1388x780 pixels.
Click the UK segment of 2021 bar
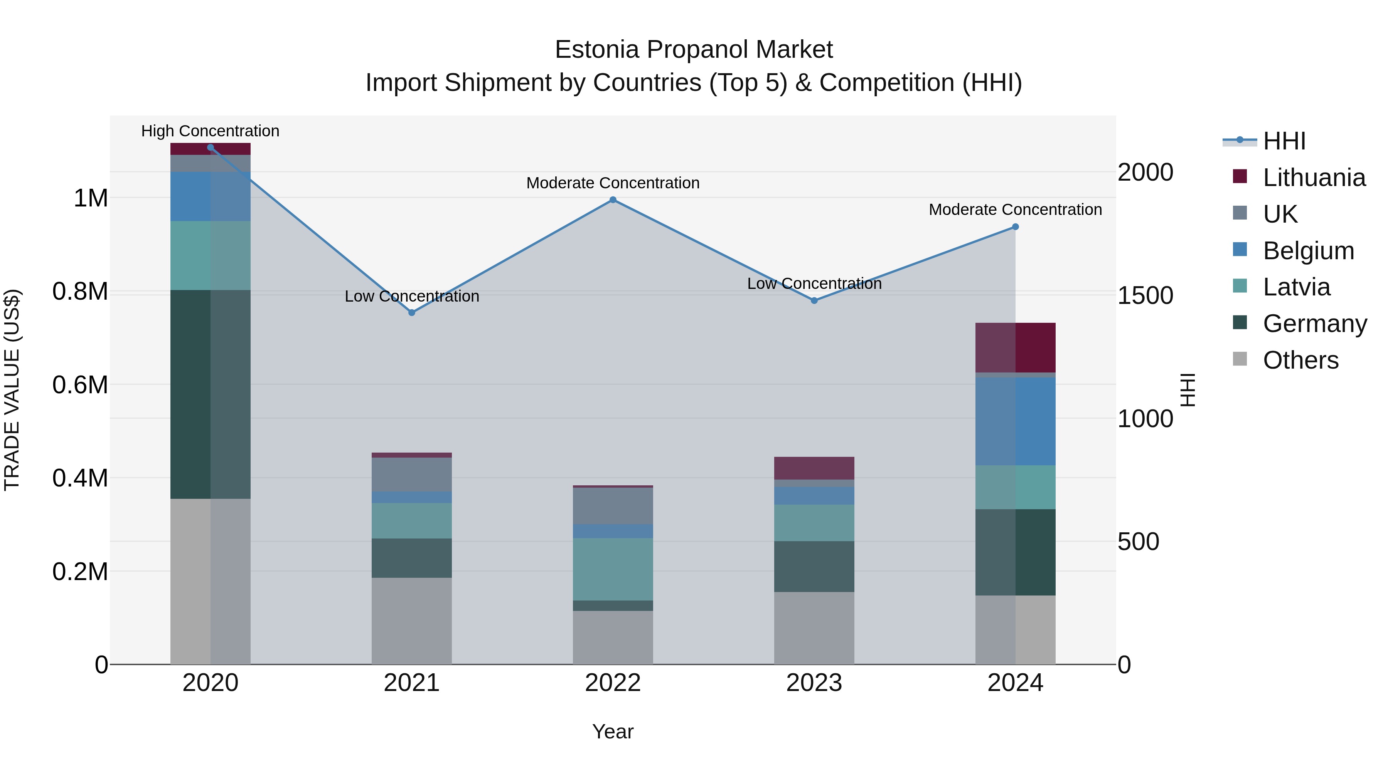(x=412, y=475)
